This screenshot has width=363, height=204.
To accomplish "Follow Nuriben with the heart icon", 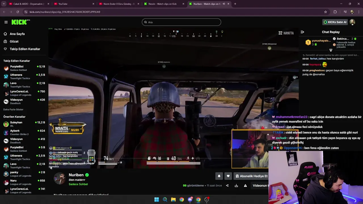I will [x=228, y=176].
